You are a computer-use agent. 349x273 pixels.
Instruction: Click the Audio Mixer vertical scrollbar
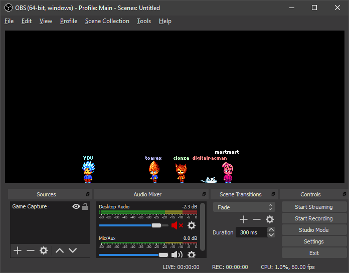pos(203,227)
